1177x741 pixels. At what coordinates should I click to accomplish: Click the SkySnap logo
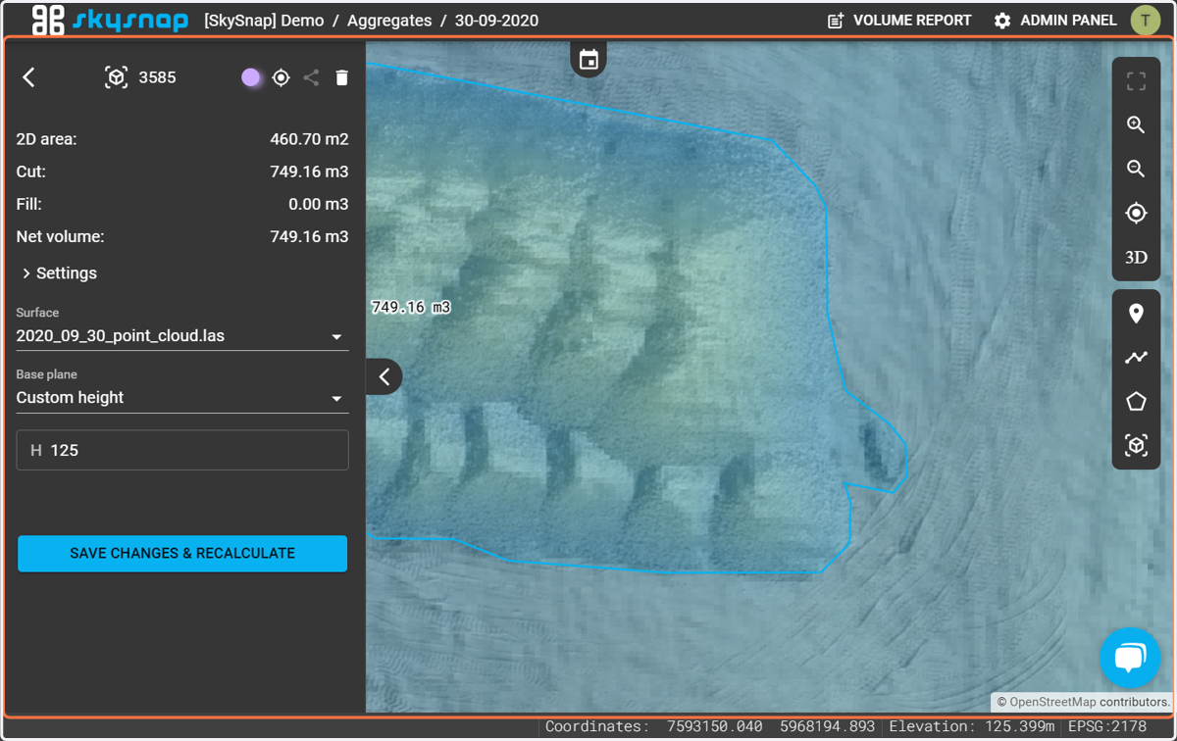[109, 21]
